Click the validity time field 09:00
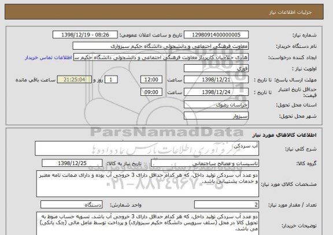The height and width of the screenshot is (235, 333). pyautogui.click(x=151, y=92)
